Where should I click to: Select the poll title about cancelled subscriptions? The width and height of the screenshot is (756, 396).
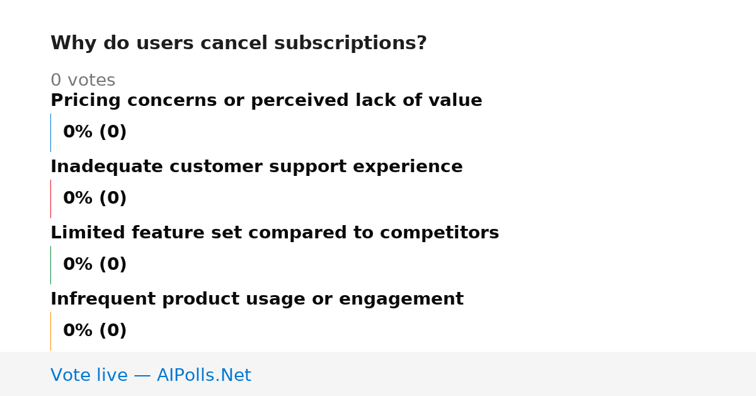click(239, 44)
